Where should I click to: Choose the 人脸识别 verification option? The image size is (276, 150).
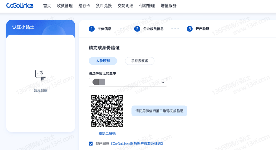(x=103, y=61)
